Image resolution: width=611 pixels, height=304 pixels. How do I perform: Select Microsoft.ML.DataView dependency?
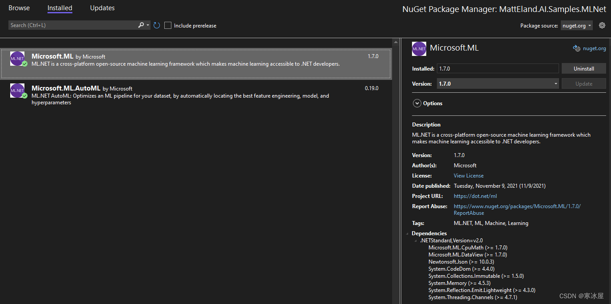[468, 255]
